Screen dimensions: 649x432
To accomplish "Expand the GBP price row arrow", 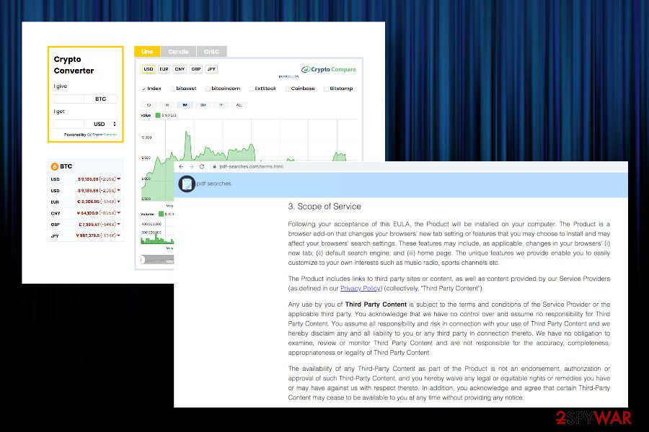I will [119, 224].
